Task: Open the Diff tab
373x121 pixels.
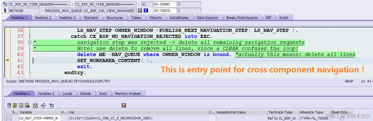Action: tap(268, 18)
